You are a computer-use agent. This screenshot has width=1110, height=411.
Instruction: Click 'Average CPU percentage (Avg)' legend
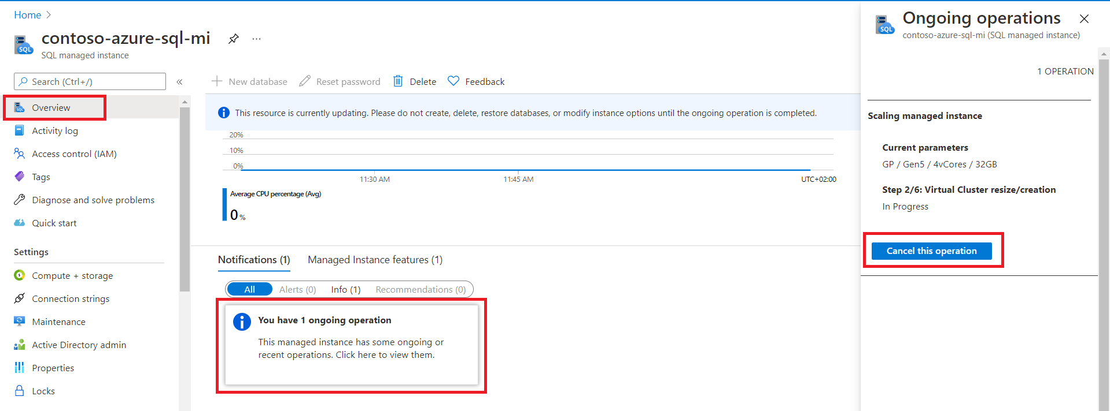point(275,194)
